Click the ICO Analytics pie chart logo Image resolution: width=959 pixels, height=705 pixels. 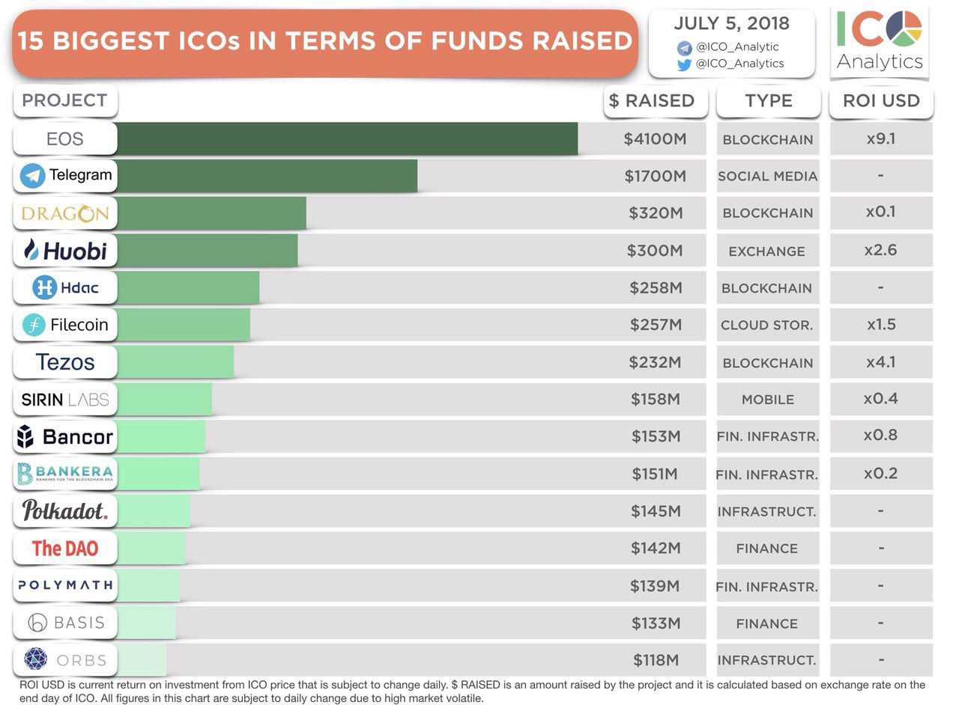(x=903, y=29)
